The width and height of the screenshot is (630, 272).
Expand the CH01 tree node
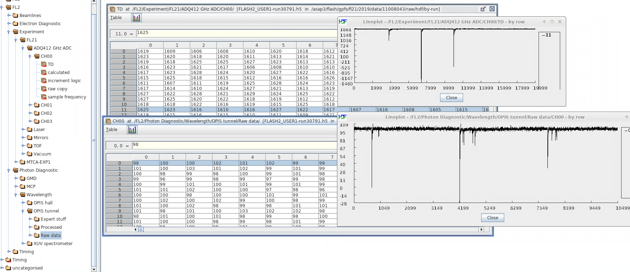pyautogui.click(x=30, y=105)
